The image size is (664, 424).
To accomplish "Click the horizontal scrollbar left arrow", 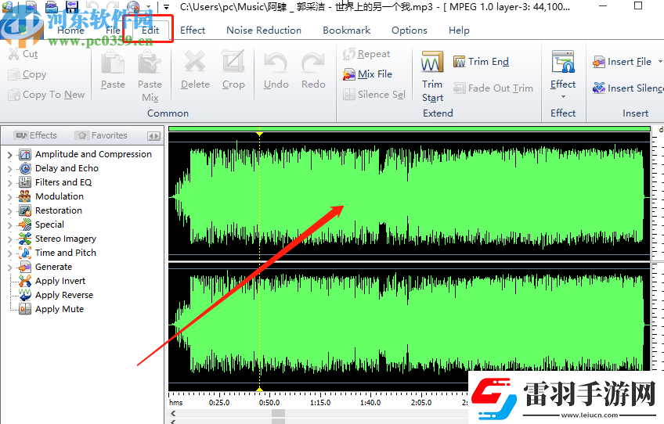I will point(173,413).
